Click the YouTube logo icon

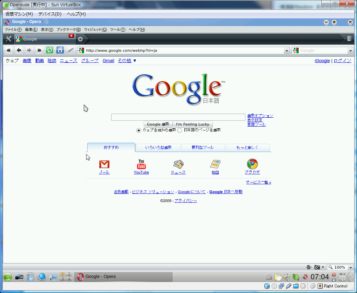141,164
